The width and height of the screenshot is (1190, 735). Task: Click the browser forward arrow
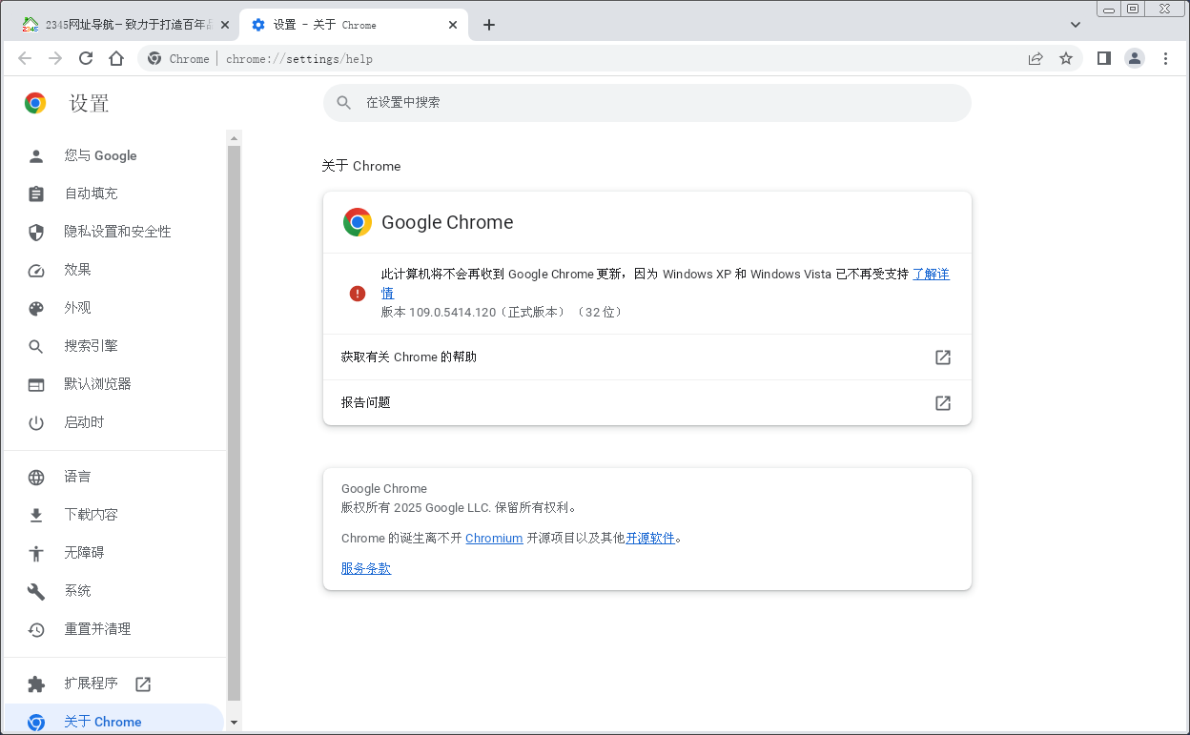point(55,58)
